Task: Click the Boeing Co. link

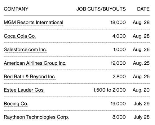Action: click(16, 104)
